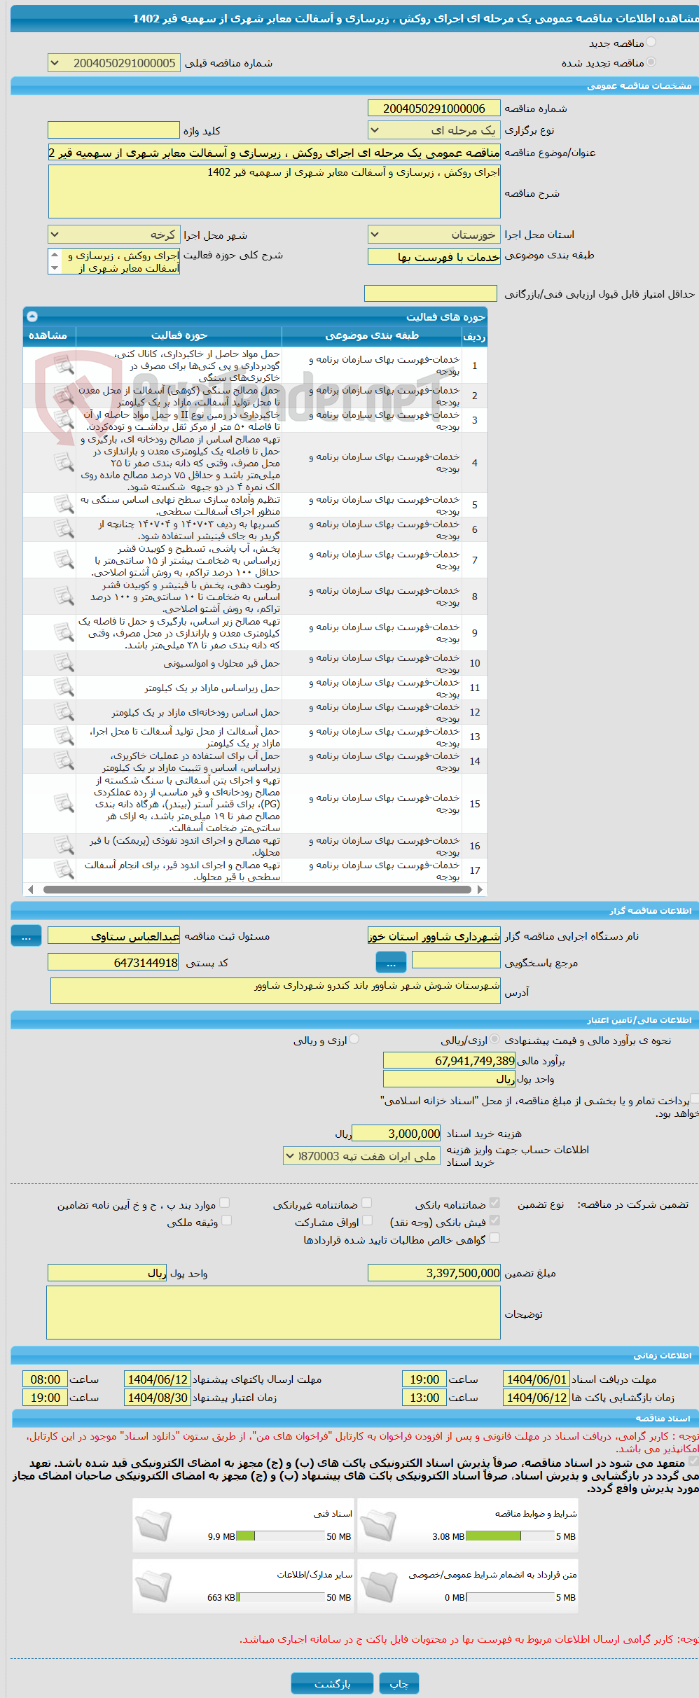
Task: View details icon for activity row 8
Action: pyautogui.click(x=64, y=596)
